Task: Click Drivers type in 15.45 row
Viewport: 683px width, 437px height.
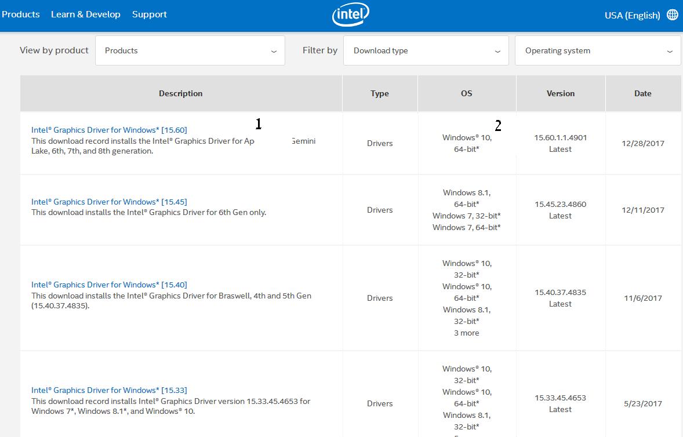Action: 380,210
